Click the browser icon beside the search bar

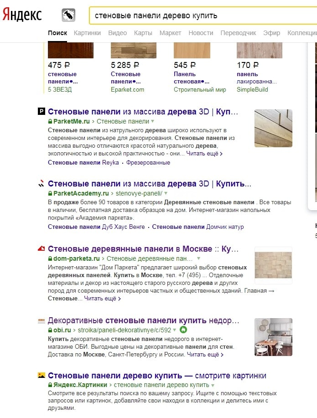[x=68, y=15]
